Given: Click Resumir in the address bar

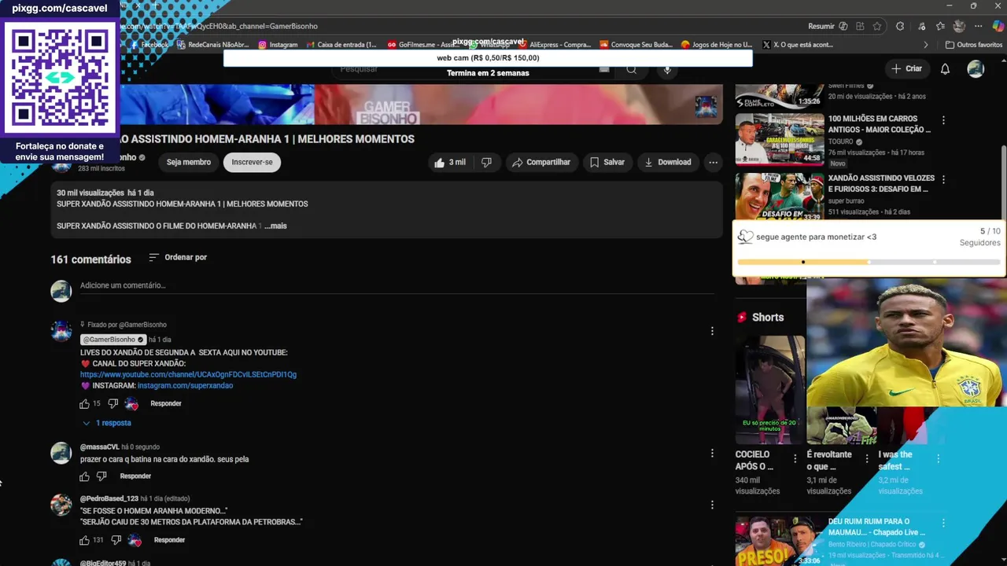Looking at the screenshot, I should tap(821, 26).
